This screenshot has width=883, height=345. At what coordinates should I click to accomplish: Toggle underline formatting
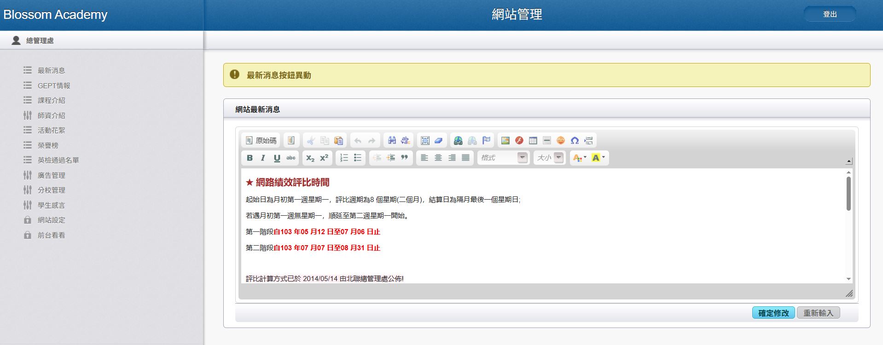(x=277, y=158)
